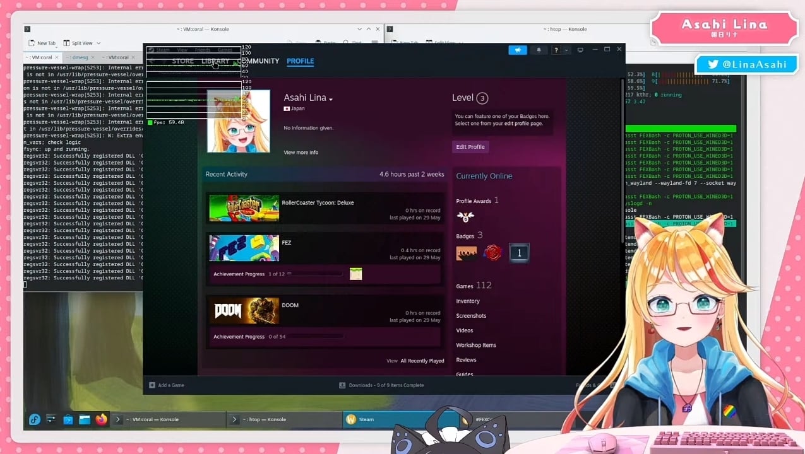The image size is (805, 454).
Task: Open the Games 112 link
Action: click(x=474, y=286)
